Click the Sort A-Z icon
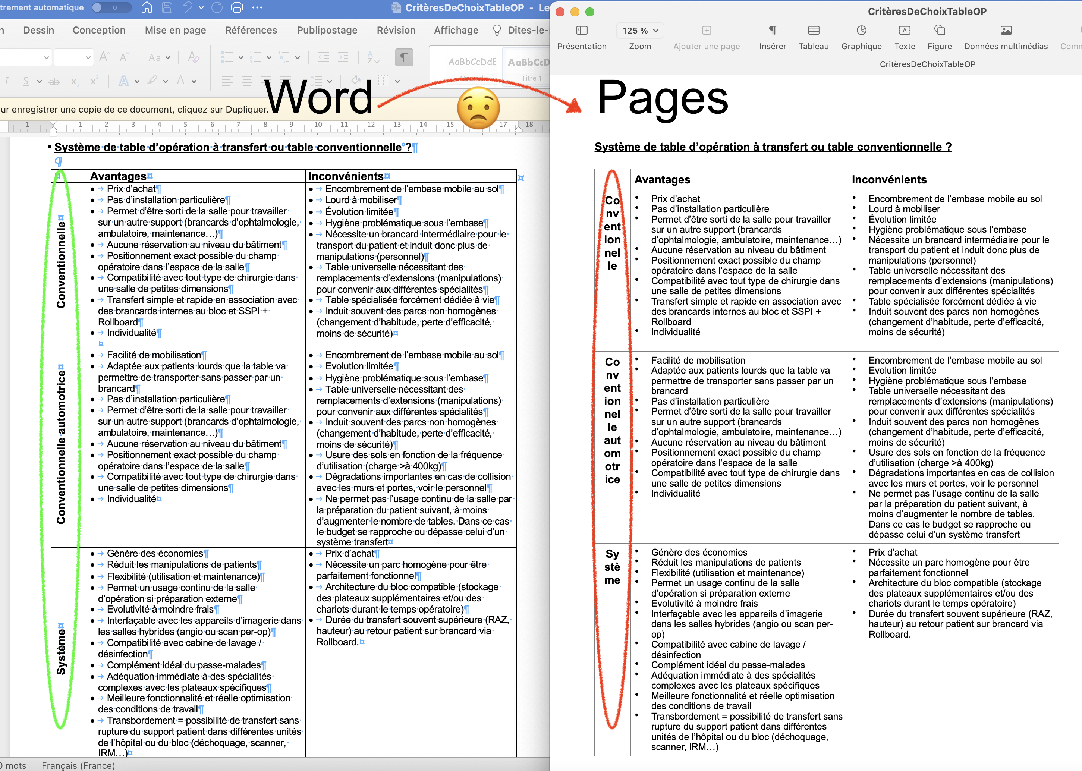 373,58
